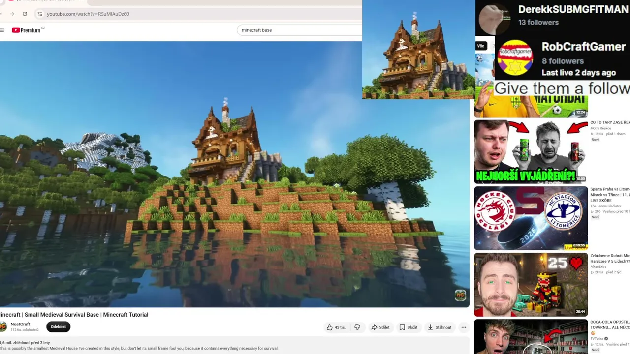Screen dimensions: 630x354
Task: Open NeatCraft channel name link
Action: coord(20,324)
